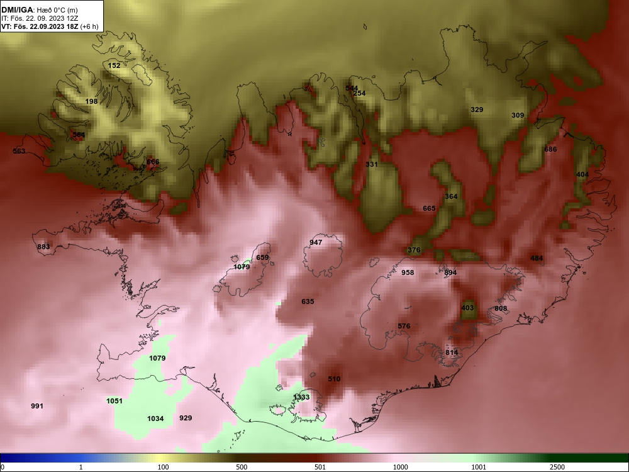Select the 814 value near the southeast coast
Viewport: 629px width, 472px height.
click(452, 352)
